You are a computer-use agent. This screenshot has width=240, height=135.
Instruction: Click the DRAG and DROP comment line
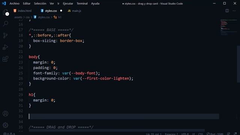click(61, 127)
